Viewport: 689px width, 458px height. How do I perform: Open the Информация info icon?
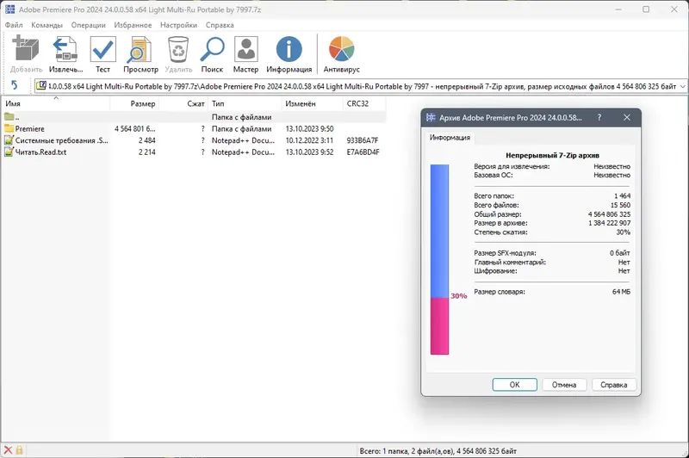(x=289, y=49)
